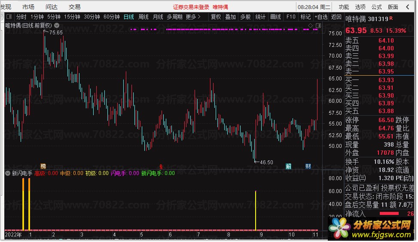Select the 周线 weekly period

[143, 17]
